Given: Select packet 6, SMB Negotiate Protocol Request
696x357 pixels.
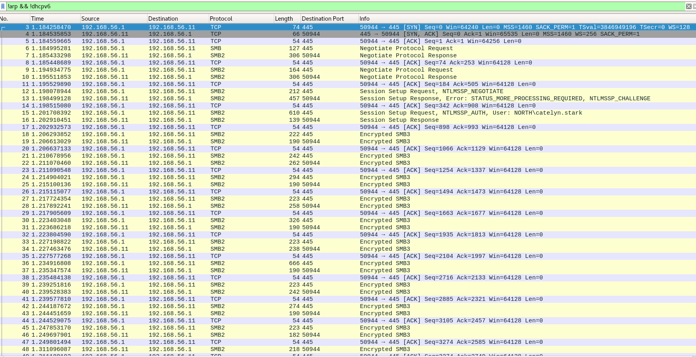Looking at the screenshot, I should pos(348,49).
